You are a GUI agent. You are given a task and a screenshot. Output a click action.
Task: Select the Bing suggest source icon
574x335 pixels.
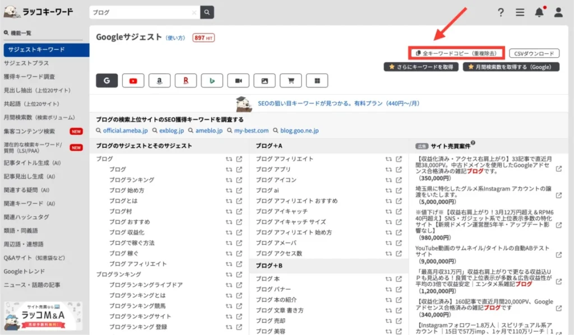212,81
